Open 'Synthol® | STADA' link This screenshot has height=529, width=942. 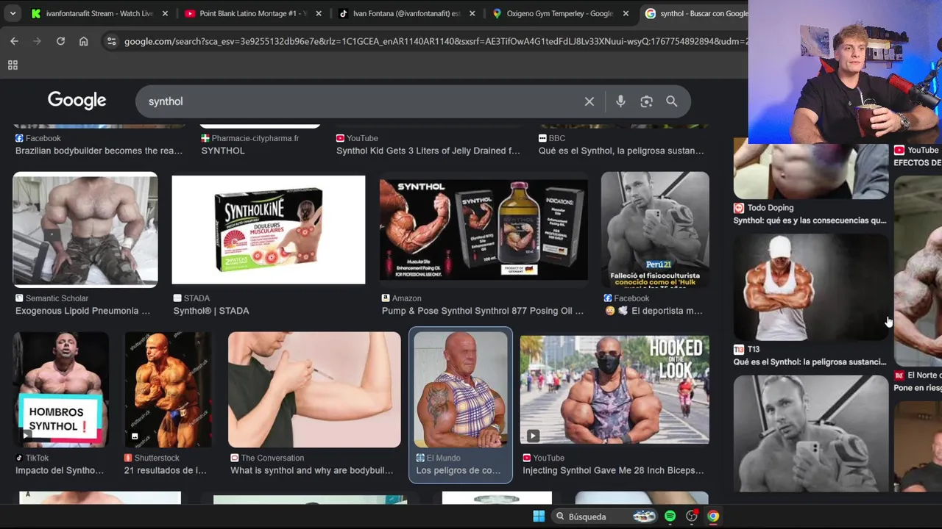(x=211, y=311)
